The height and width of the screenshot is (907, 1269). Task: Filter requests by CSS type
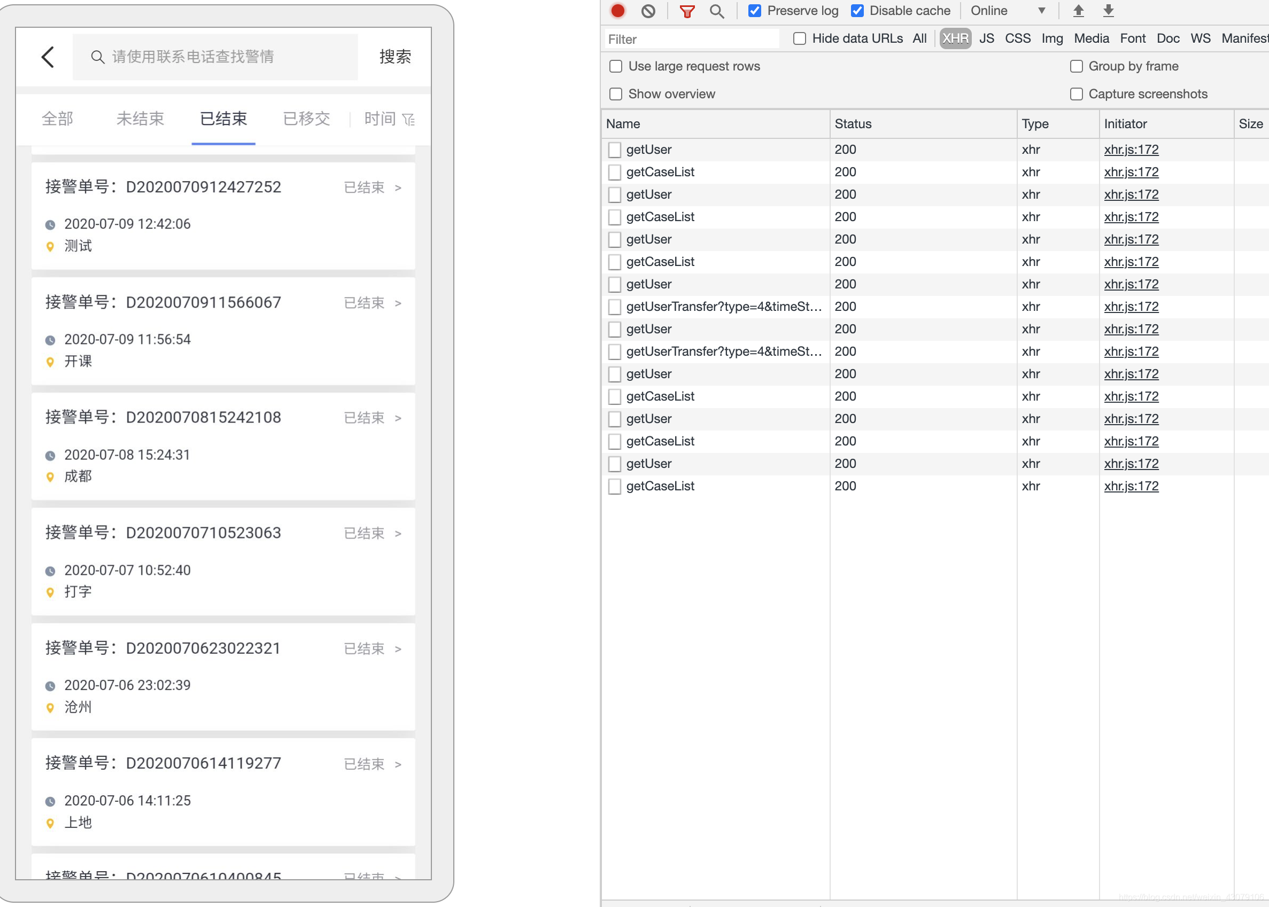[1018, 38]
